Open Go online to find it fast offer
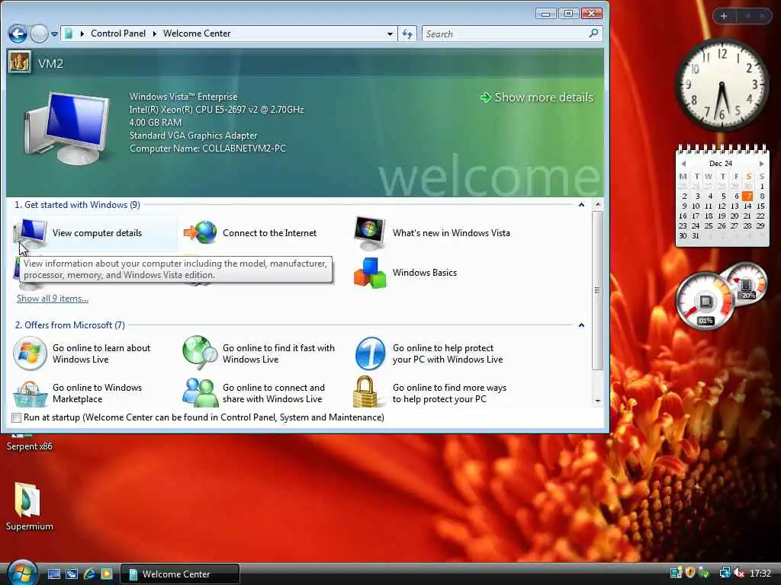Viewport: 781px width, 585px height. click(x=259, y=353)
